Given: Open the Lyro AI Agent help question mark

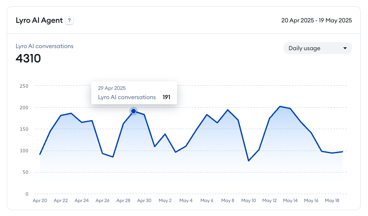Looking at the screenshot, I should click(69, 20).
